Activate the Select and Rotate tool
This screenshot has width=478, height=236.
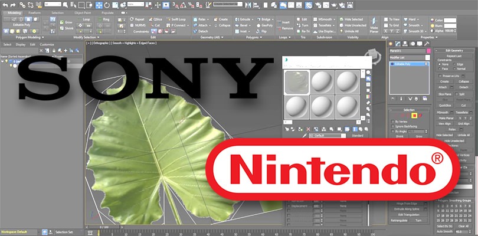coord(107,5)
